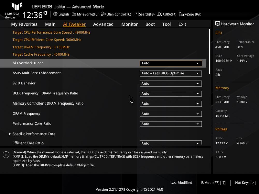Click the Efficient Core Ratio label
Viewport: 259px width, 194px height.
tap(28, 143)
